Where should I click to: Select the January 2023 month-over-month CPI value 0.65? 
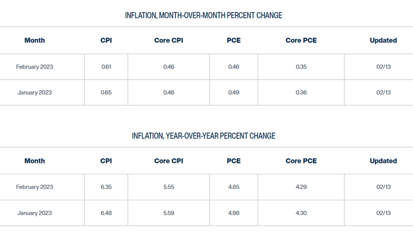(x=106, y=92)
